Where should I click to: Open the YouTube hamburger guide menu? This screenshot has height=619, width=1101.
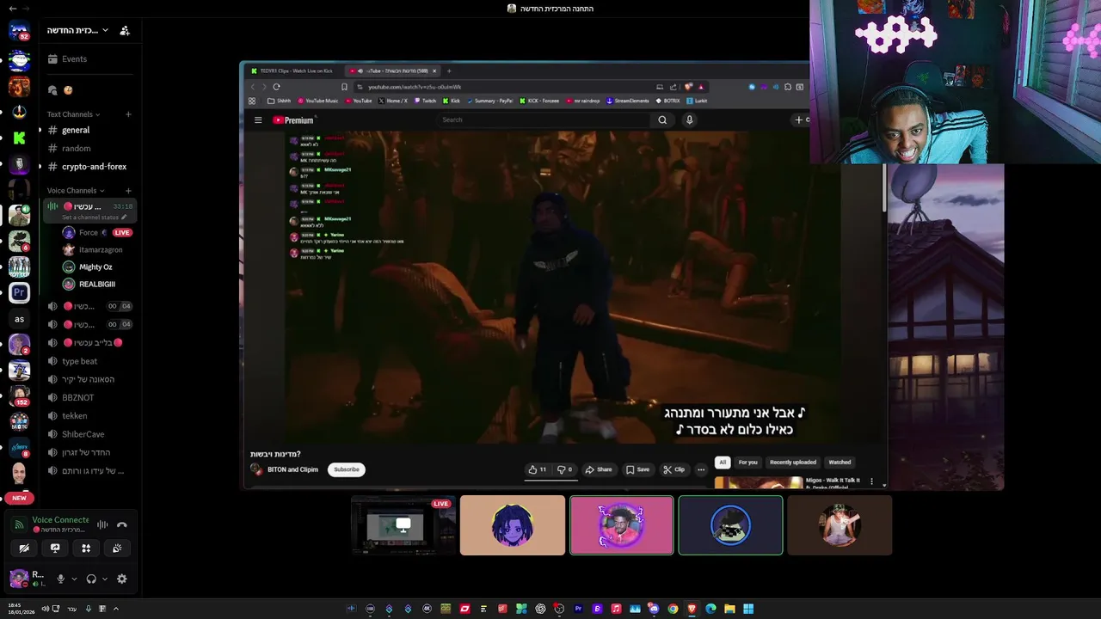coord(258,120)
